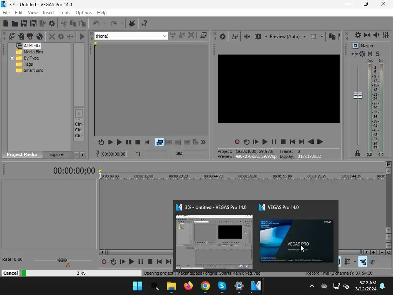
Task: Expand more Trimmer buttons chevron
Action: [203, 142]
